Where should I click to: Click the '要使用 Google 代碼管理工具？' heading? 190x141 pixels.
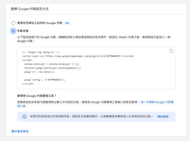click(x=37, y=96)
